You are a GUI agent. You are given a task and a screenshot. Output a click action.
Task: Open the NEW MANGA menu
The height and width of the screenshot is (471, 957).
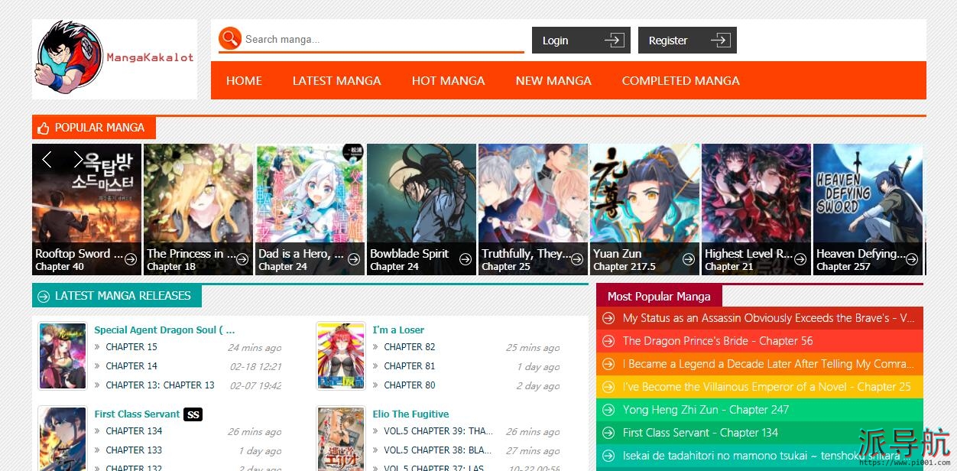(x=553, y=80)
